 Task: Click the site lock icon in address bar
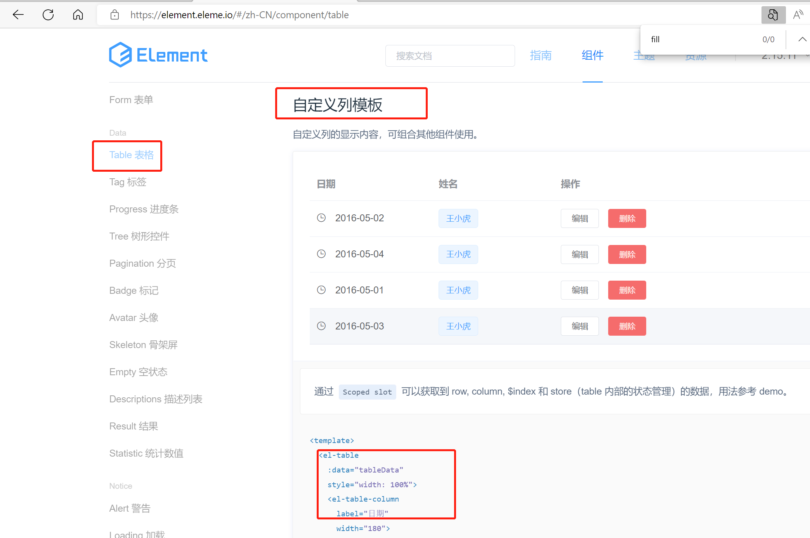tap(114, 15)
